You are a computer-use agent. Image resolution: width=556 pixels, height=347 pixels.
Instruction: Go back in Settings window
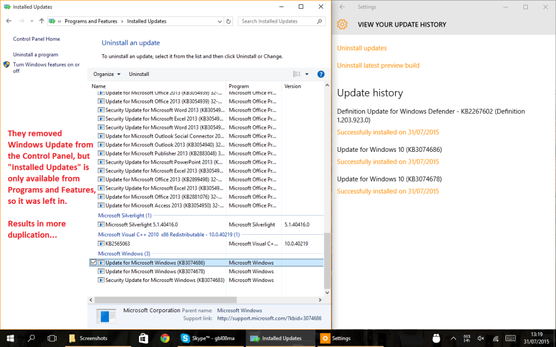tap(342, 7)
